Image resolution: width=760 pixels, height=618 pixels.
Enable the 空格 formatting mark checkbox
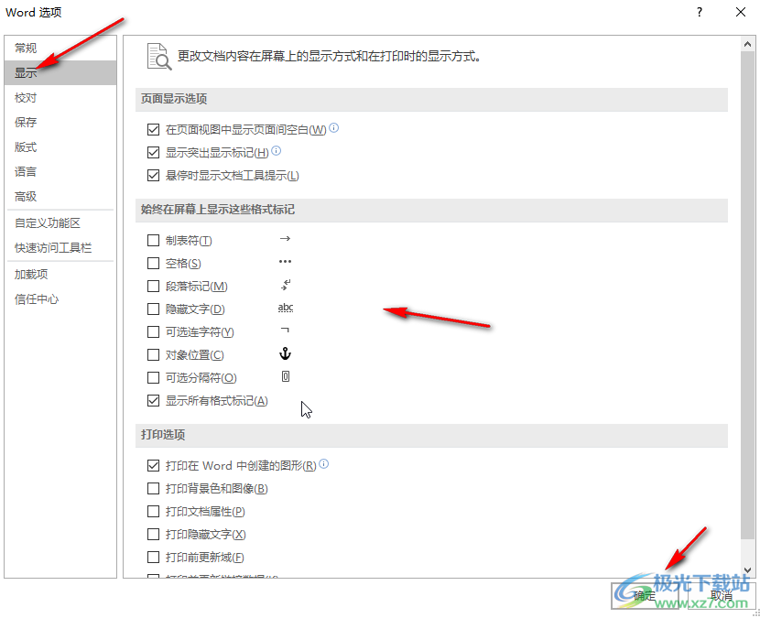(x=153, y=263)
